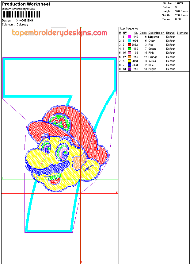Image resolution: width=190 pixels, height=264 pixels.
Task: Select the height value '320.3 mm'
Action: (181, 11)
